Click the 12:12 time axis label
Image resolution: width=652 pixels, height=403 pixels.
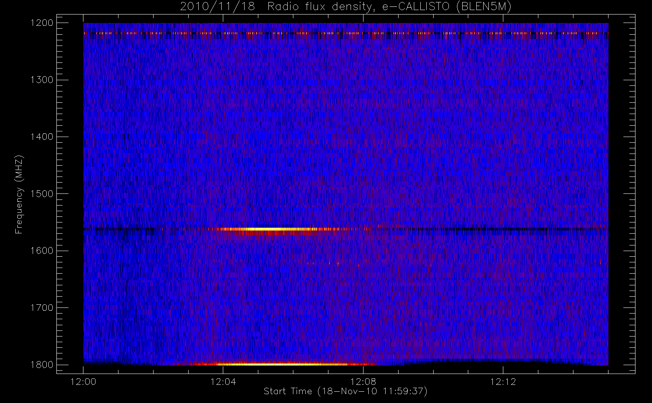(x=503, y=382)
